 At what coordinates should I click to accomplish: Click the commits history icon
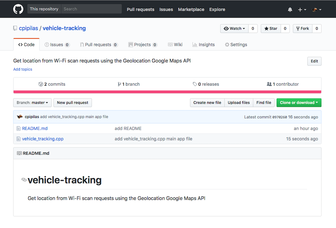(x=41, y=84)
